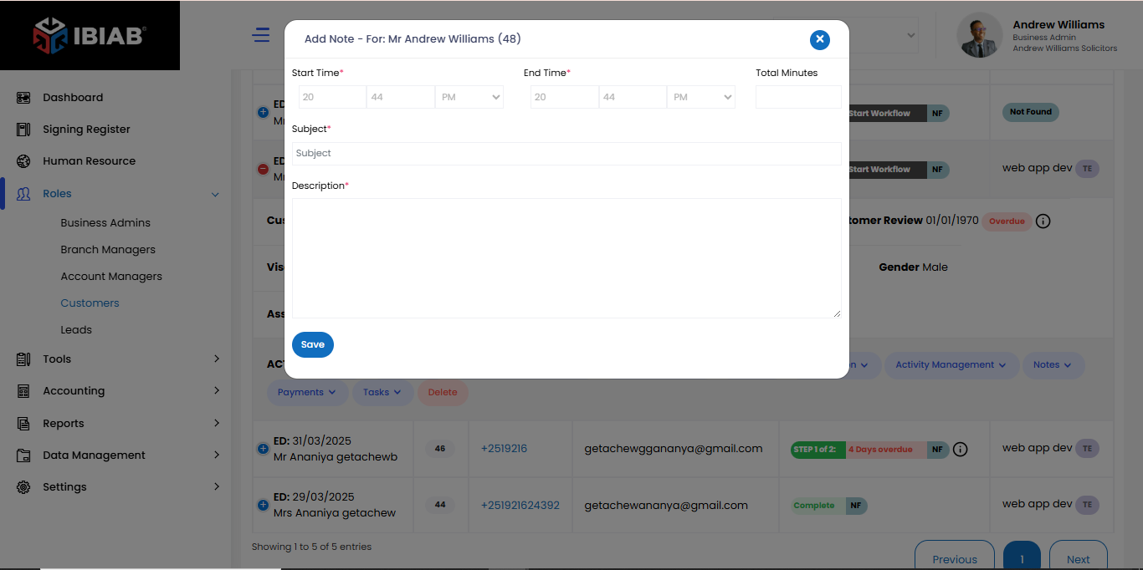1143x570 pixels.
Task: Close the Add Note dialog
Action: click(820, 39)
